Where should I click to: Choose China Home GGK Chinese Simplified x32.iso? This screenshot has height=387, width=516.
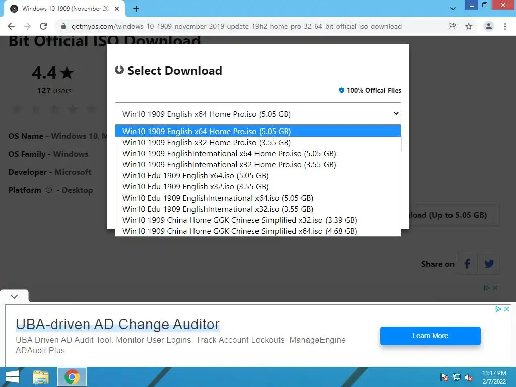coord(258,220)
